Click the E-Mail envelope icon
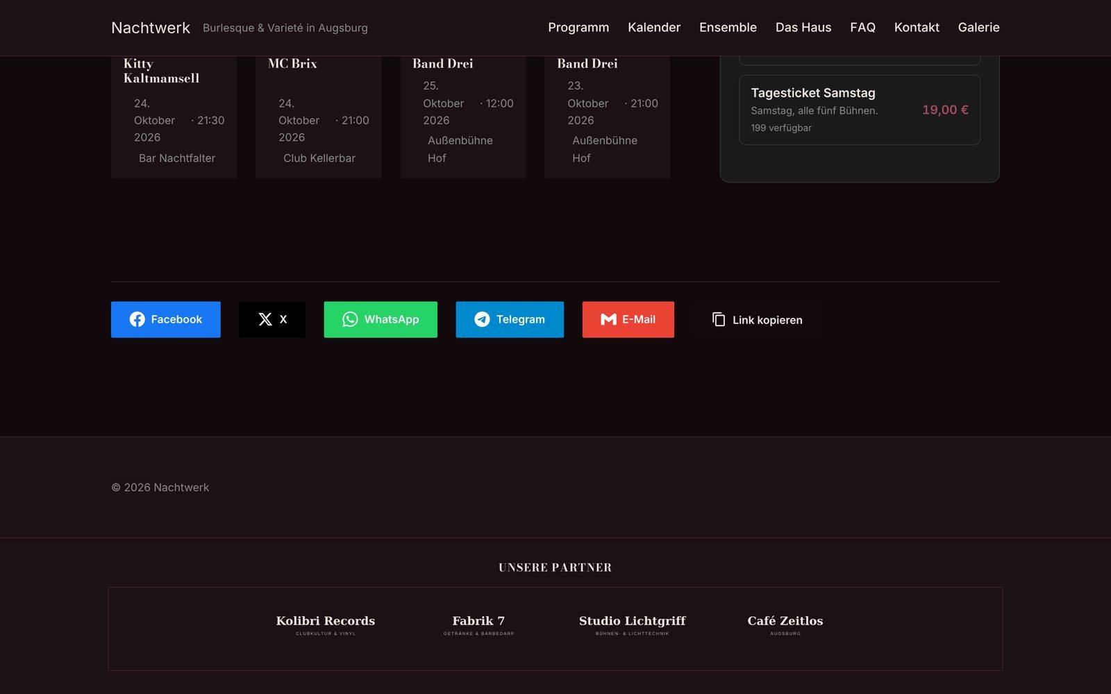The height and width of the screenshot is (694, 1111). click(x=608, y=319)
